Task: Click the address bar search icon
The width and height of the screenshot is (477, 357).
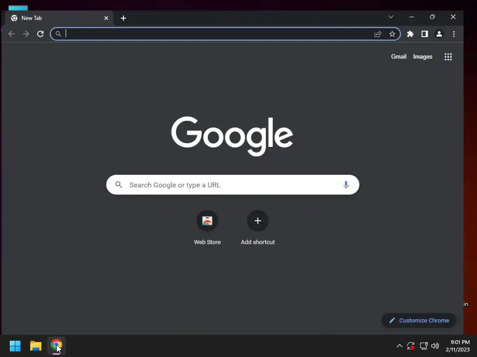Action: click(58, 34)
